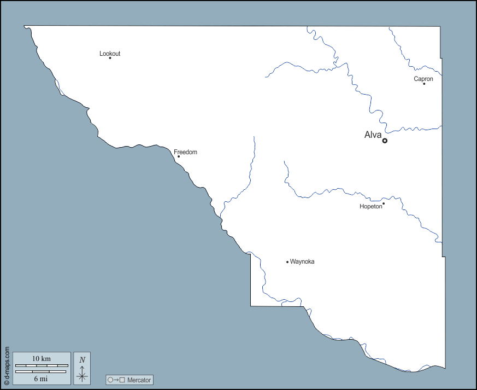Viewport: 477px width, 390px height.
Task: Click the north arrow compass star
Action: pos(82,375)
